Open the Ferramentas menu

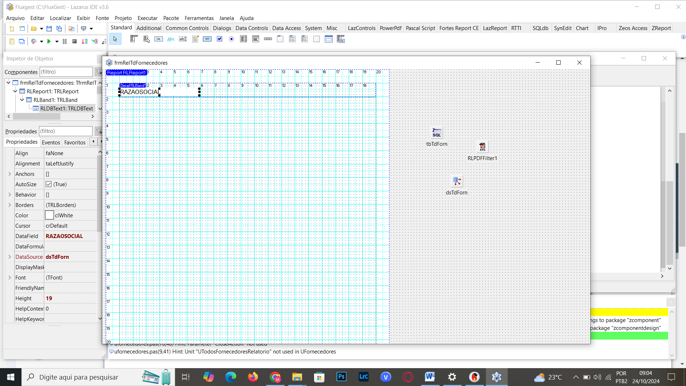(x=199, y=18)
